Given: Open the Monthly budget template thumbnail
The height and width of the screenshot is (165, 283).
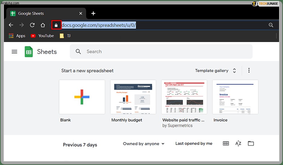Looking at the screenshot, I should click(133, 97).
